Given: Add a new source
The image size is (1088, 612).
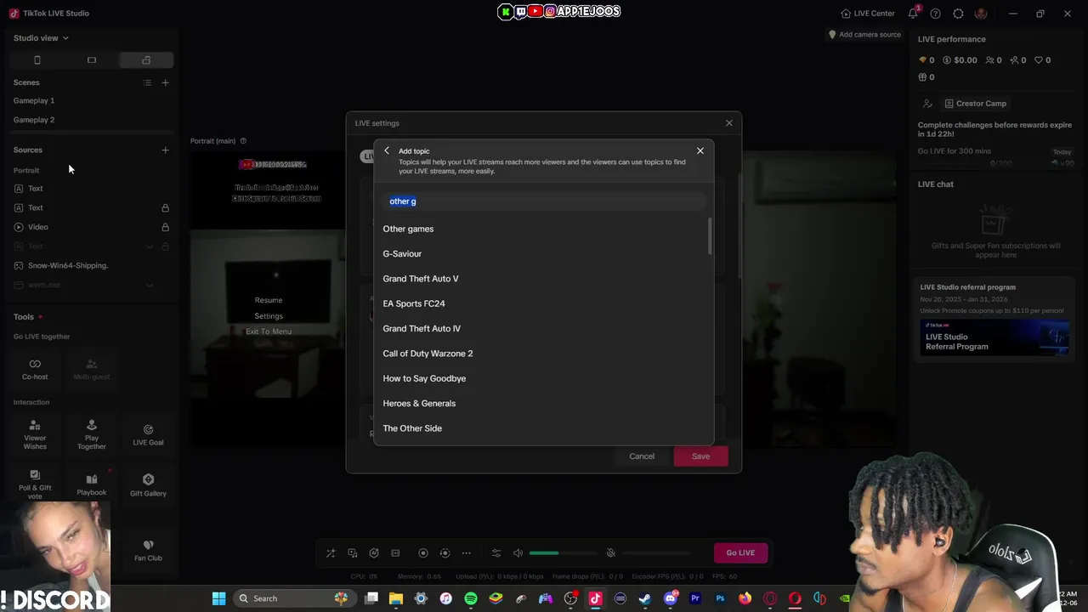Looking at the screenshot, I should [x=166, y=150].
